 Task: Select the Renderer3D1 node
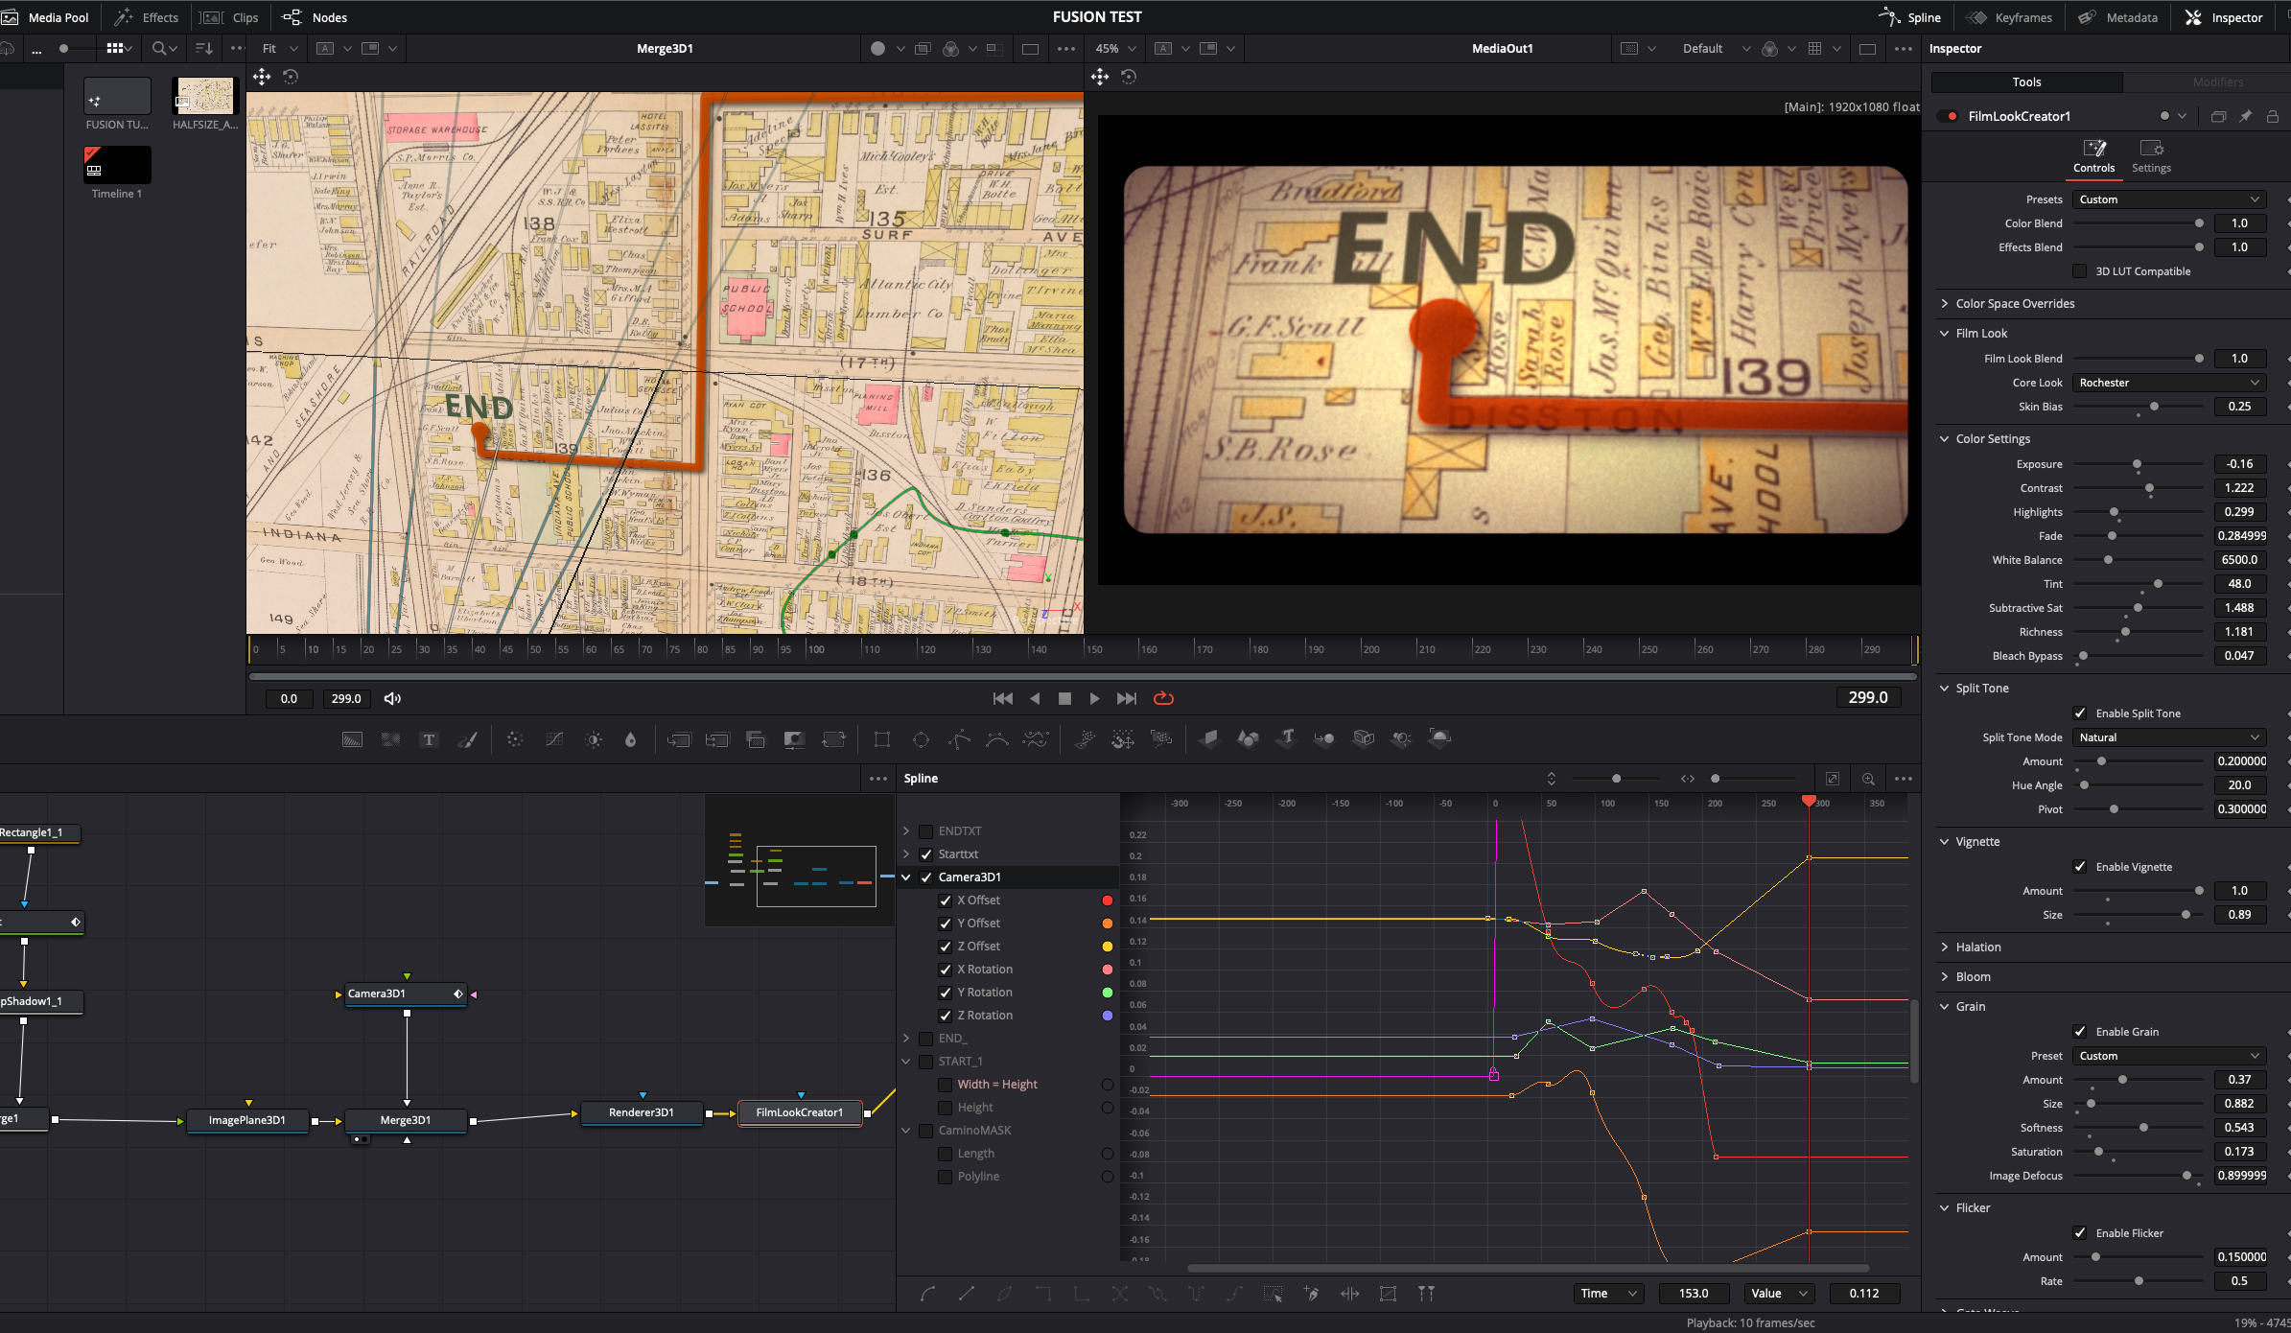[x=642, y=1112]
